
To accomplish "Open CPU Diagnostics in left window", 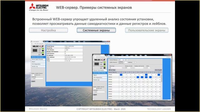I will coord(38,64).
